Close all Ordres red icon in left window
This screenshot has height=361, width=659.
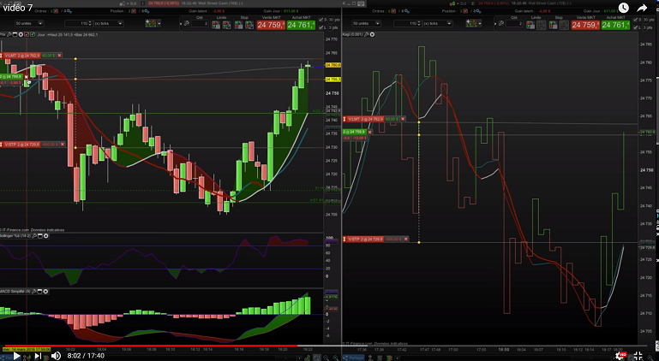[56, 11]
